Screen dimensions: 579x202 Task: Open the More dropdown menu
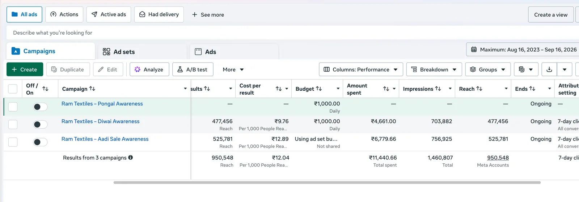point(233,69)
